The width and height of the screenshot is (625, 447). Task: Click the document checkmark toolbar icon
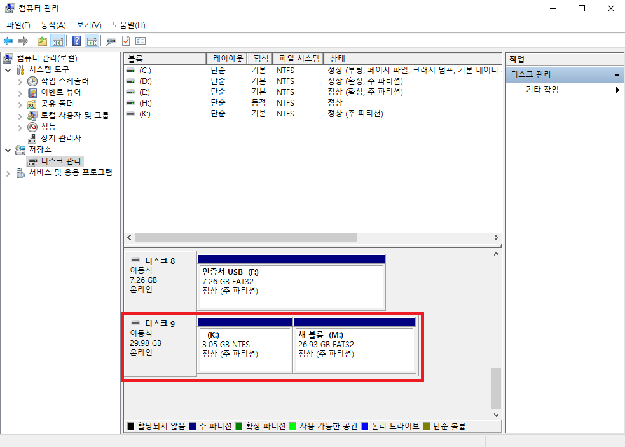[x=125, y=41]
